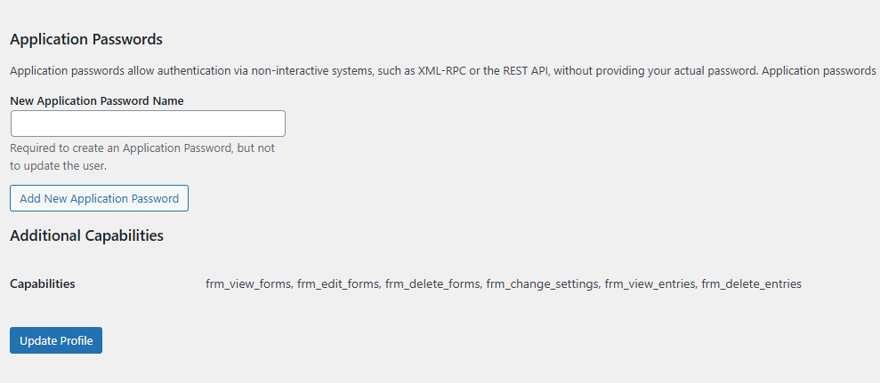Click the frm_edit_forms capability text
Viewport: 880px width, 383px height.
pyautogui.click(x=338, y=284)
